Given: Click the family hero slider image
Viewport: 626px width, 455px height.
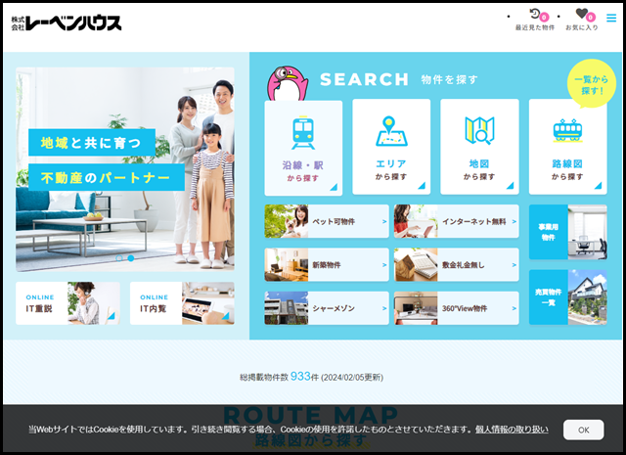Looking at the screenshot, I should point(125,169).
